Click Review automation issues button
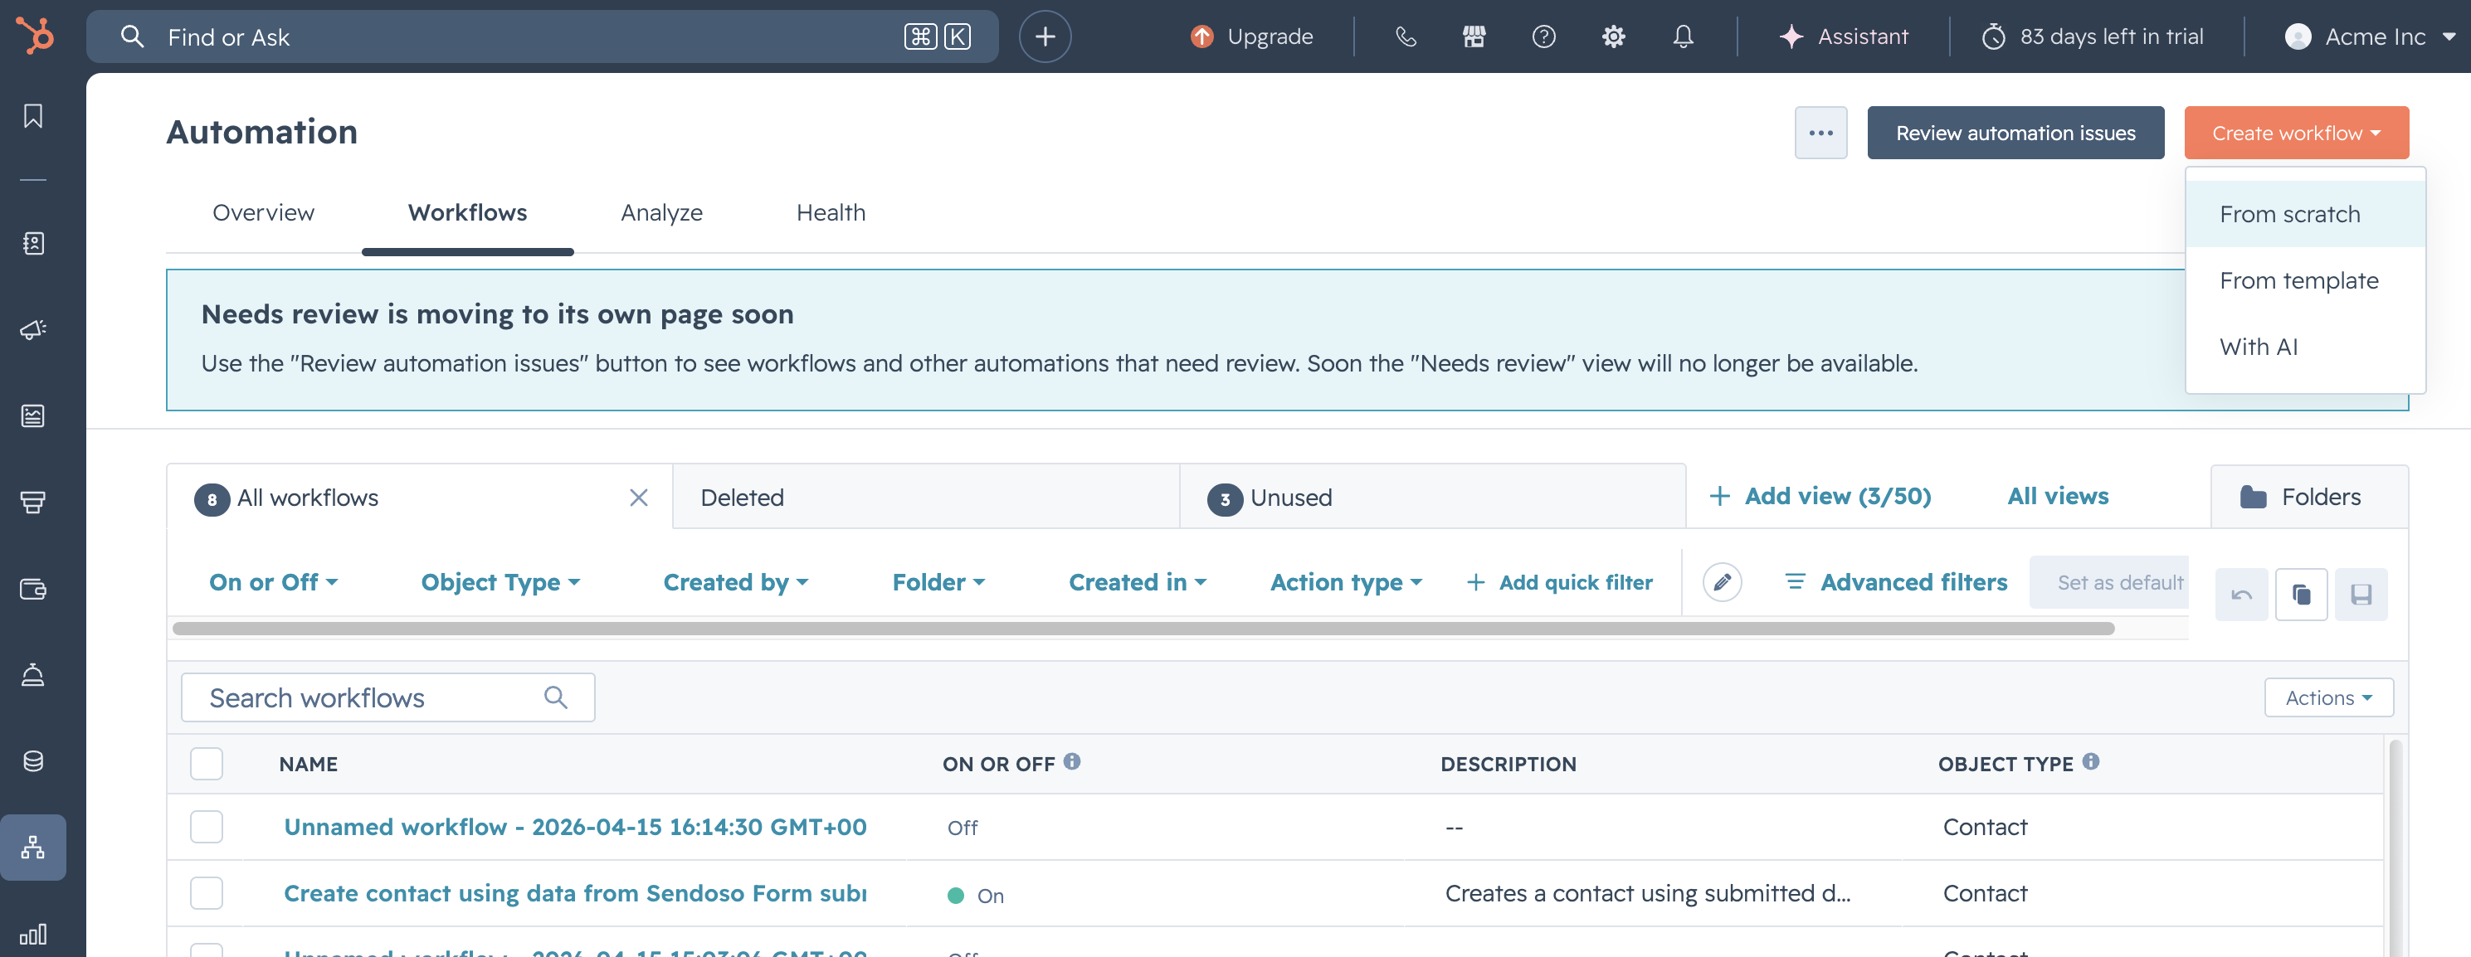This screenshot has height=957, width=2471. click(2015, 133)
